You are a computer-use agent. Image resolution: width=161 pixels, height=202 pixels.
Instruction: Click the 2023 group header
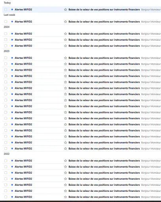[7, 51]
